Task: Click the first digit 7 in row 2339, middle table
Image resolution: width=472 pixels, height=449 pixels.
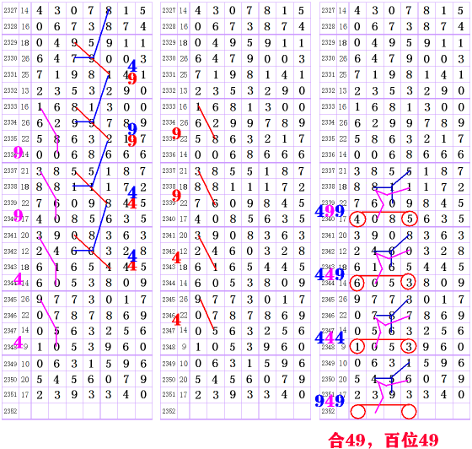Action: (x=198, y=203)
